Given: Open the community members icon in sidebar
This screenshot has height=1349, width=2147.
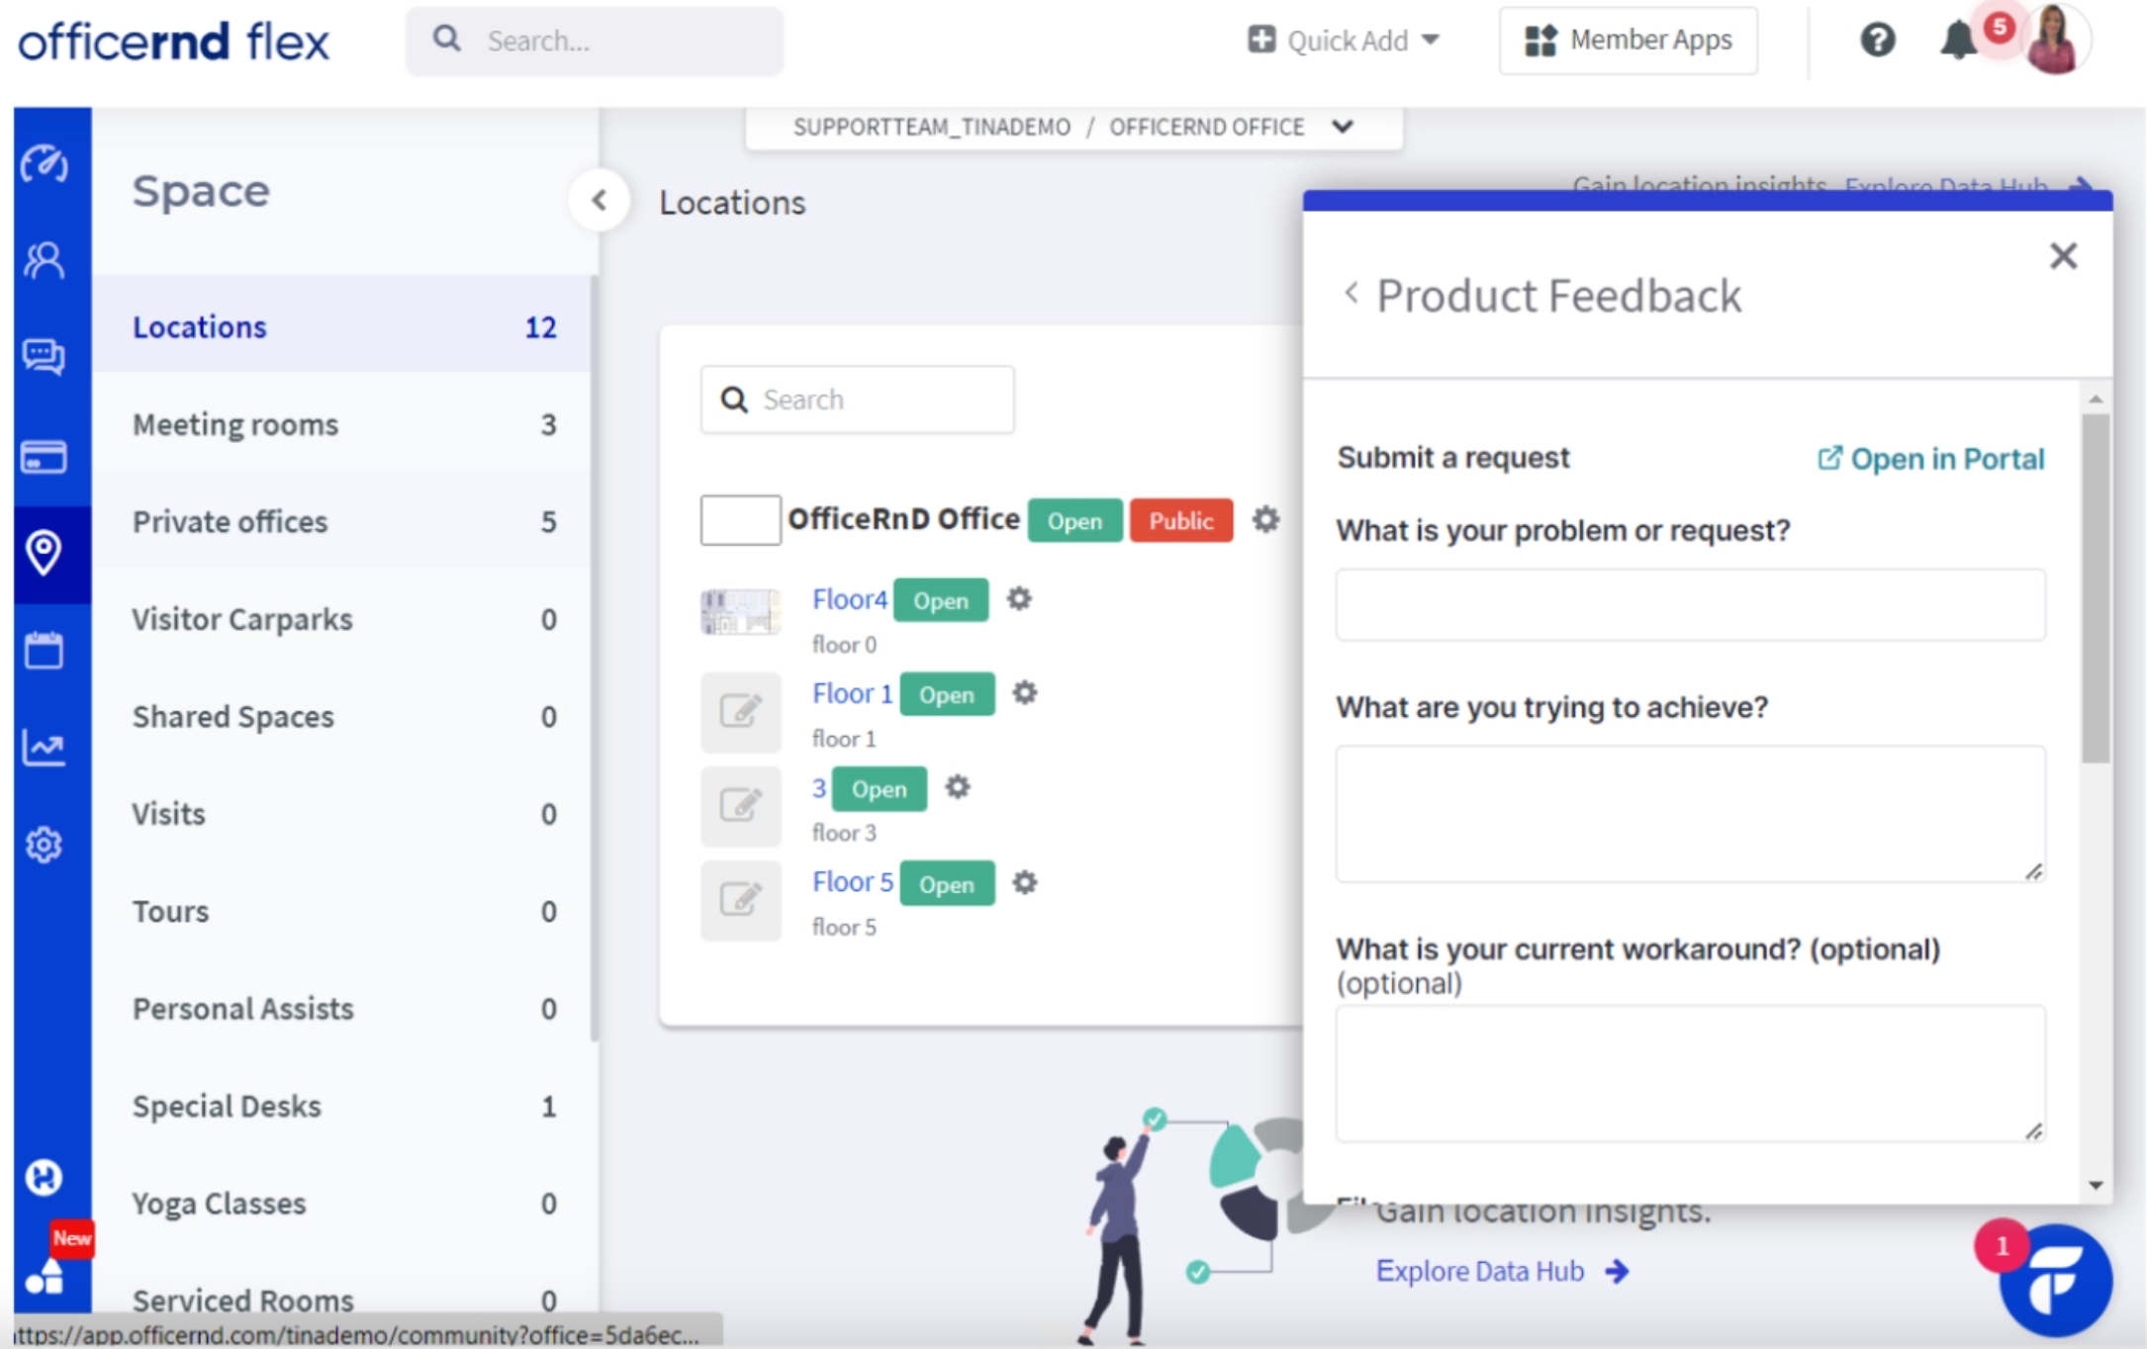Looking at the screenshot, I should coord(45,260).
